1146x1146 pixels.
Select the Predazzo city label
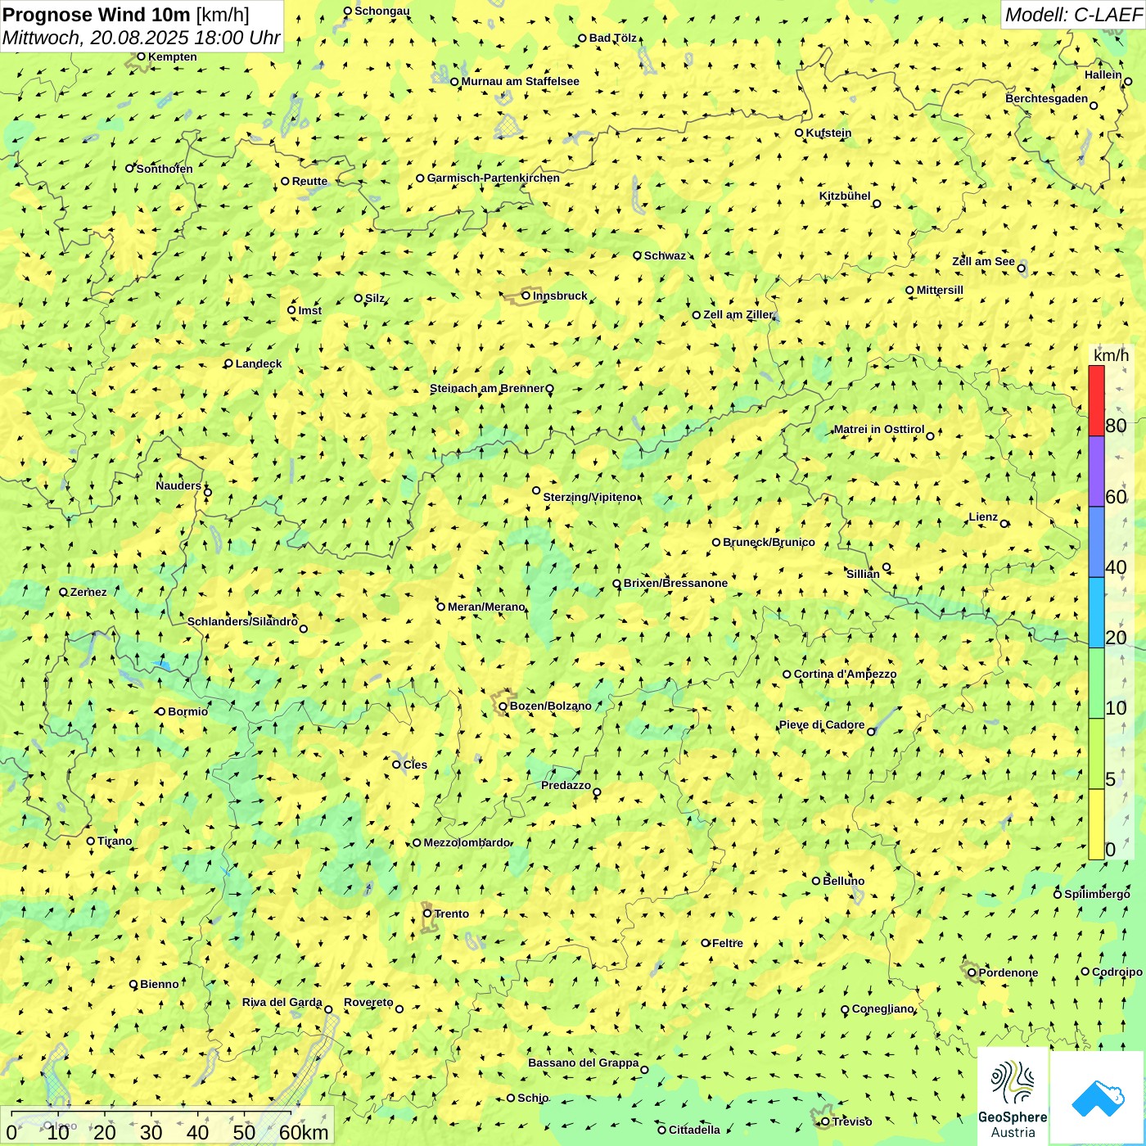click(566, 785)
